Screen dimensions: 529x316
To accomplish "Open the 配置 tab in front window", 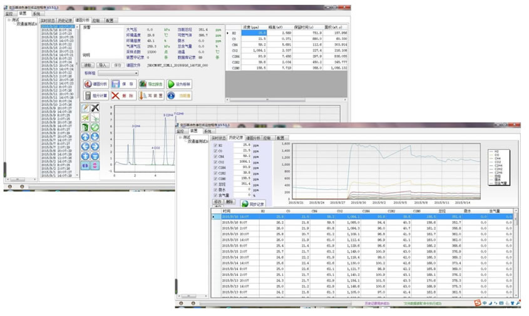I will pyautogui.click(x=280, y=138).
